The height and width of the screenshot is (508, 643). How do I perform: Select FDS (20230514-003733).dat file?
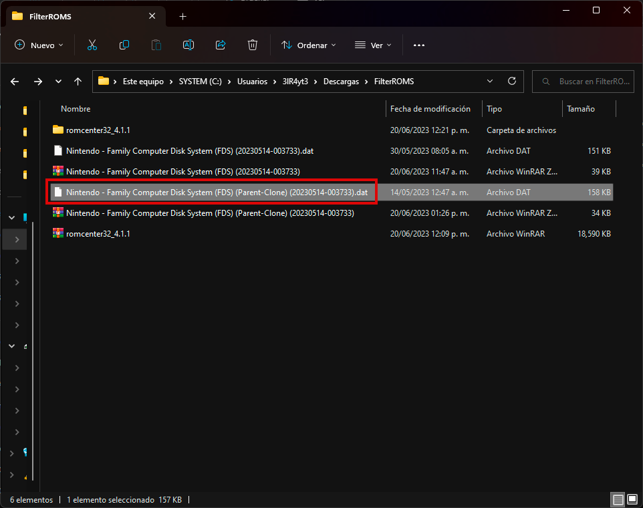point(332,151)
